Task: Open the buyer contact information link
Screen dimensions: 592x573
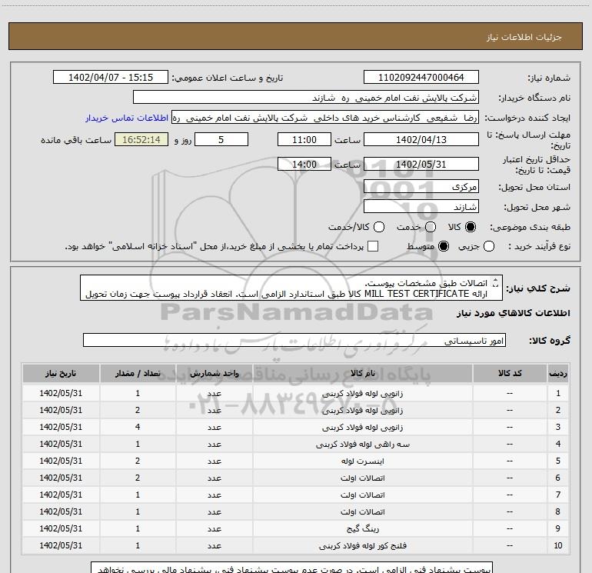Action: 127,118
